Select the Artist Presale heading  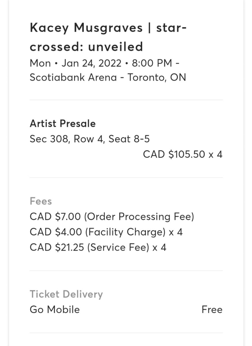(x=62, y=124)
